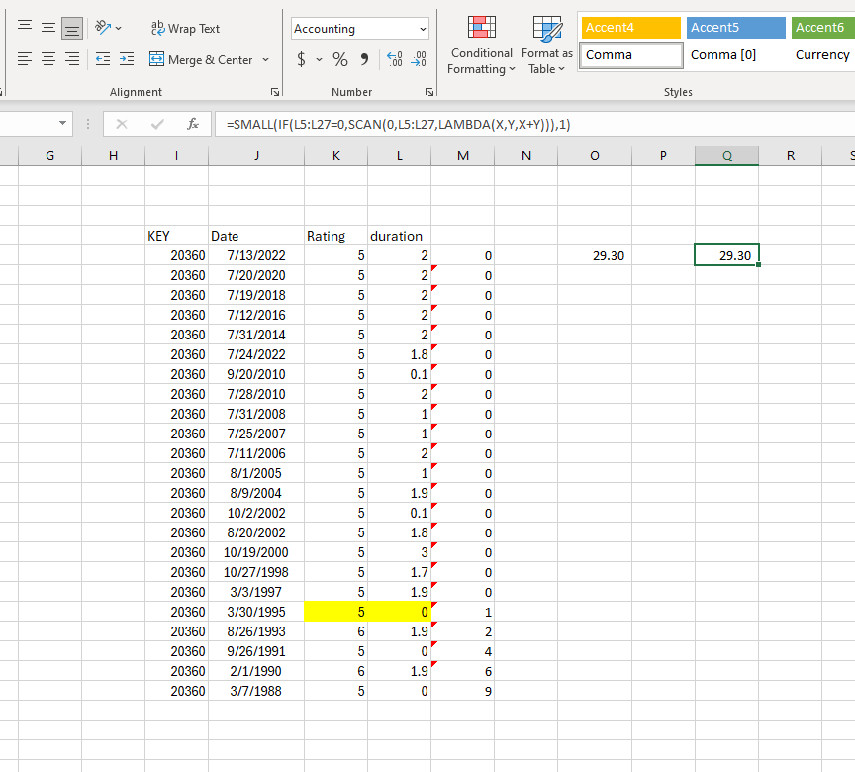Open the Orientation text rotation menu
855x772 pixels.
108,28
